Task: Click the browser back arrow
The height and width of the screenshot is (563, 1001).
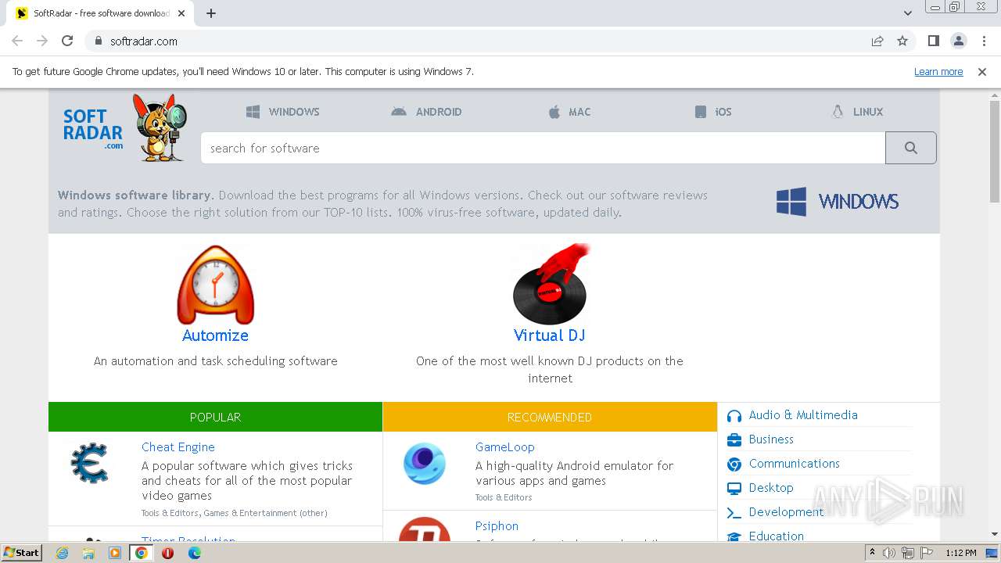Action: 17,41
